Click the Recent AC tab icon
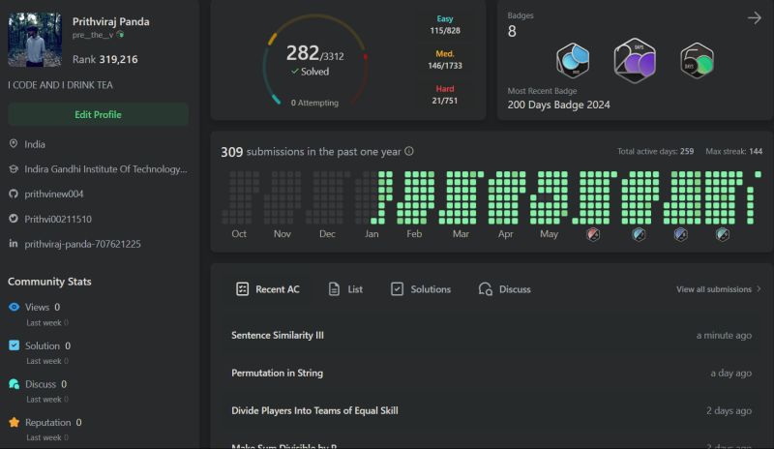The image size is (774, 449). 243,289
